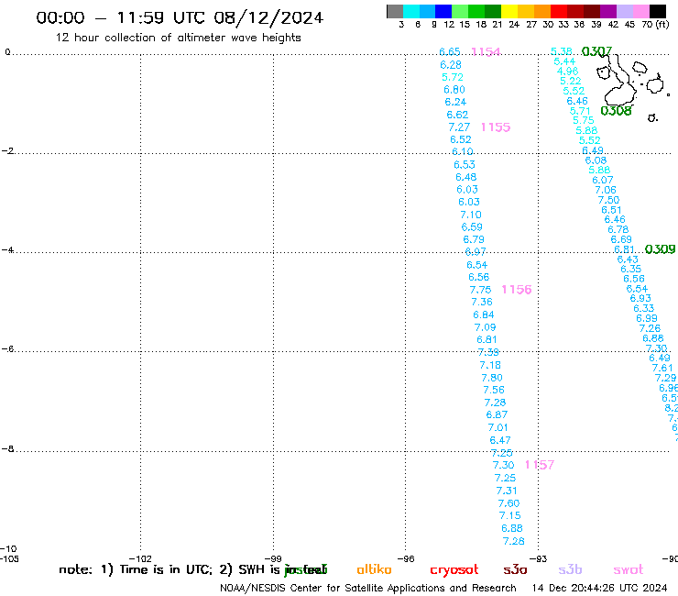Click the 'altika' satellite legend label
The height and width of the screenshot is (596, 678).
[x=374, y=569]
